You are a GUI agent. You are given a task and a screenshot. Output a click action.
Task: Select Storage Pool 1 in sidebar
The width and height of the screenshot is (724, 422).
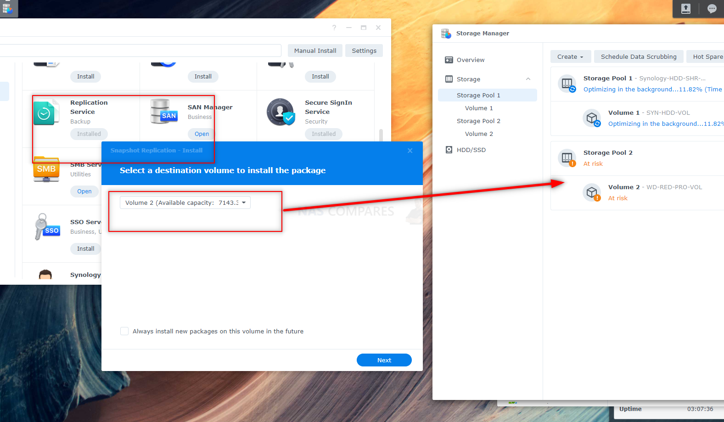click(487, 95)
